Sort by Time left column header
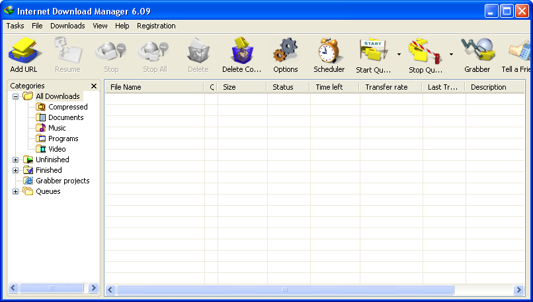This screenshot has width=533, height=302. pos(335,87)
